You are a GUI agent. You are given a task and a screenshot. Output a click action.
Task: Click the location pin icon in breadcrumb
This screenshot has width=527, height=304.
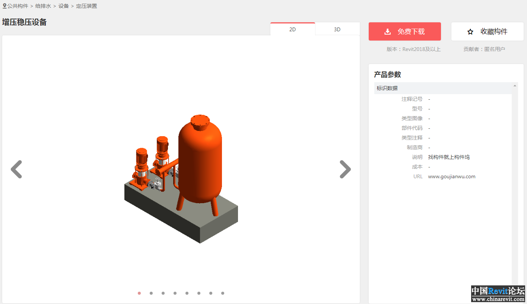click(x=4, y=6)
